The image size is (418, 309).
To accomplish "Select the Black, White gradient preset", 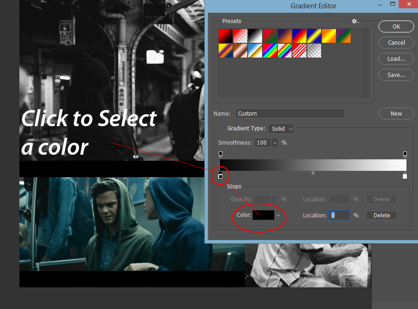I will point(254,35).
